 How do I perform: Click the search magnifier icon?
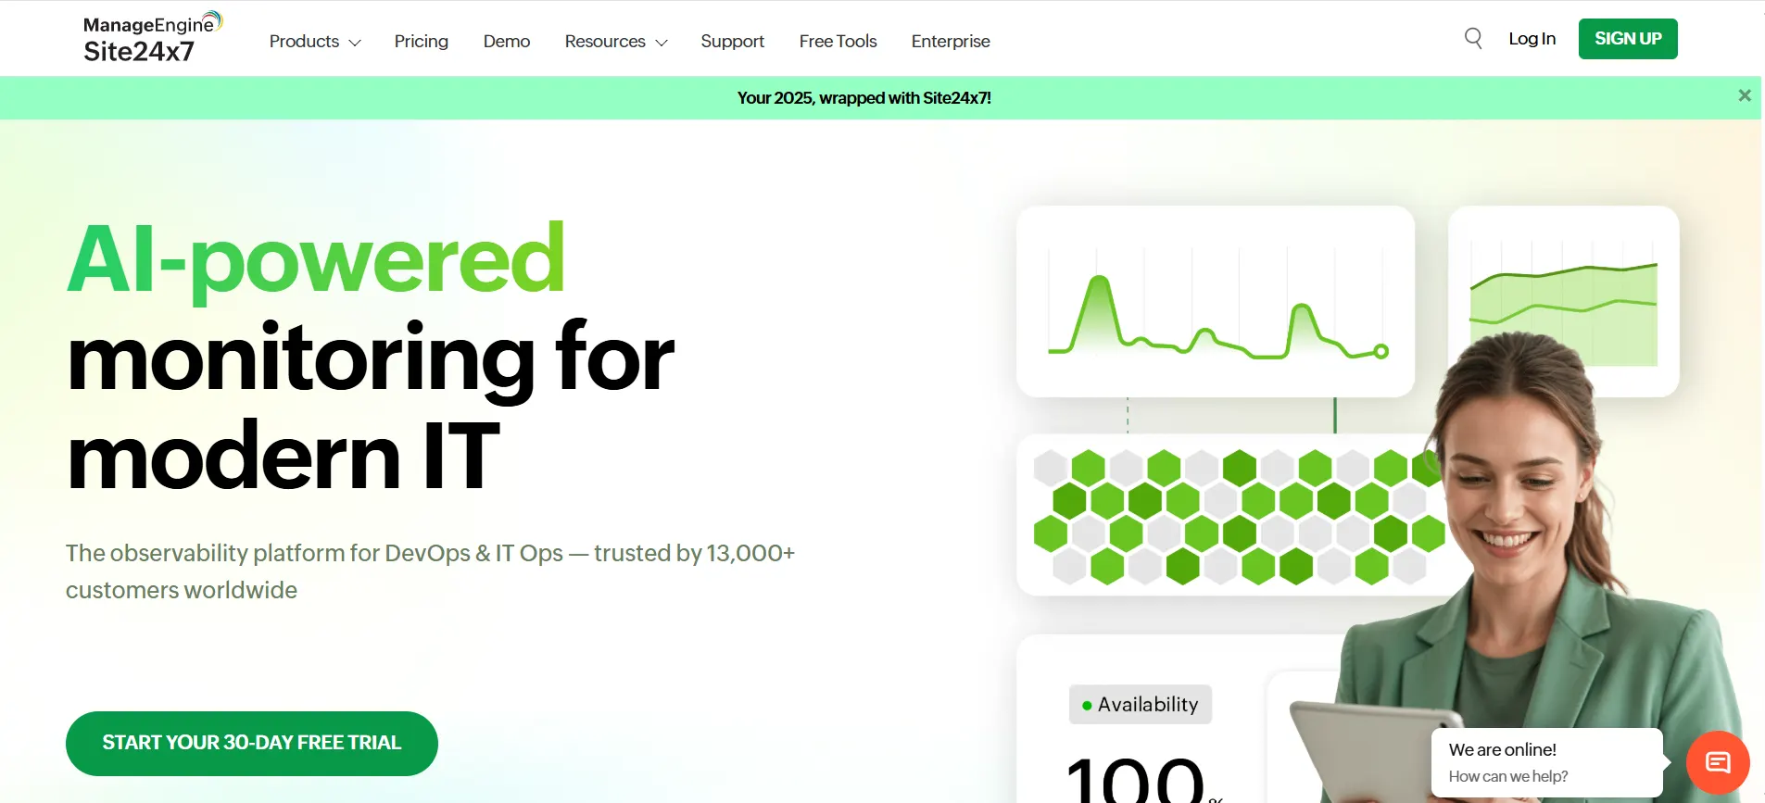(x=1472, y=38)
